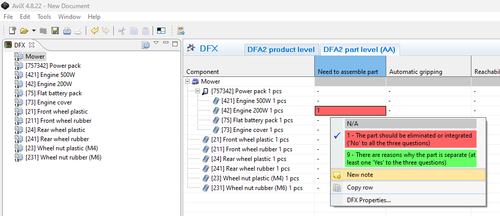Click the layout perspective toolbar icon
Viewport: 500px width, 216px height.
161,31
